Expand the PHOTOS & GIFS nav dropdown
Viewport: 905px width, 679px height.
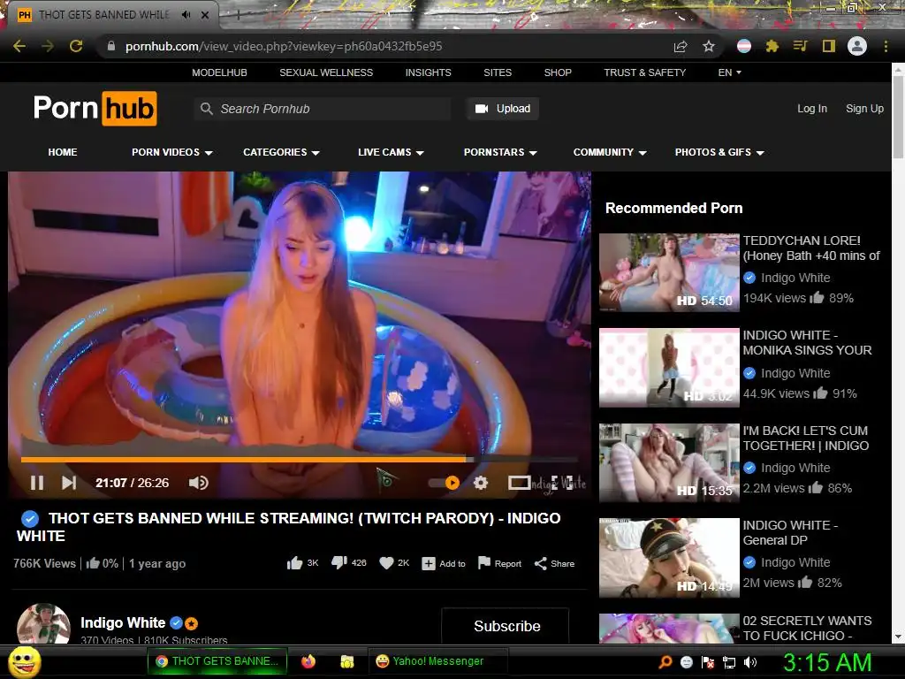pos(719,152)
